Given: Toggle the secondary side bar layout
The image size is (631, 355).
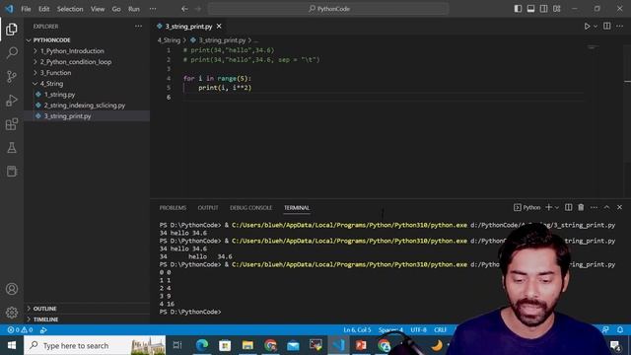Looking at the screenshot, I should [x=543, y=9].
